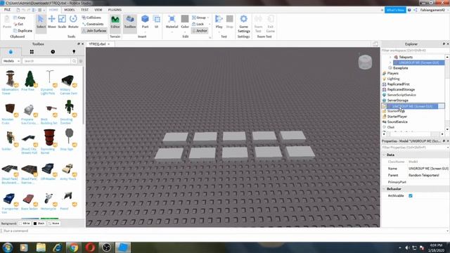Viewport: 450px width, 253px height.
Task: Open the Play button dropdown arrow
Action: 219,32
